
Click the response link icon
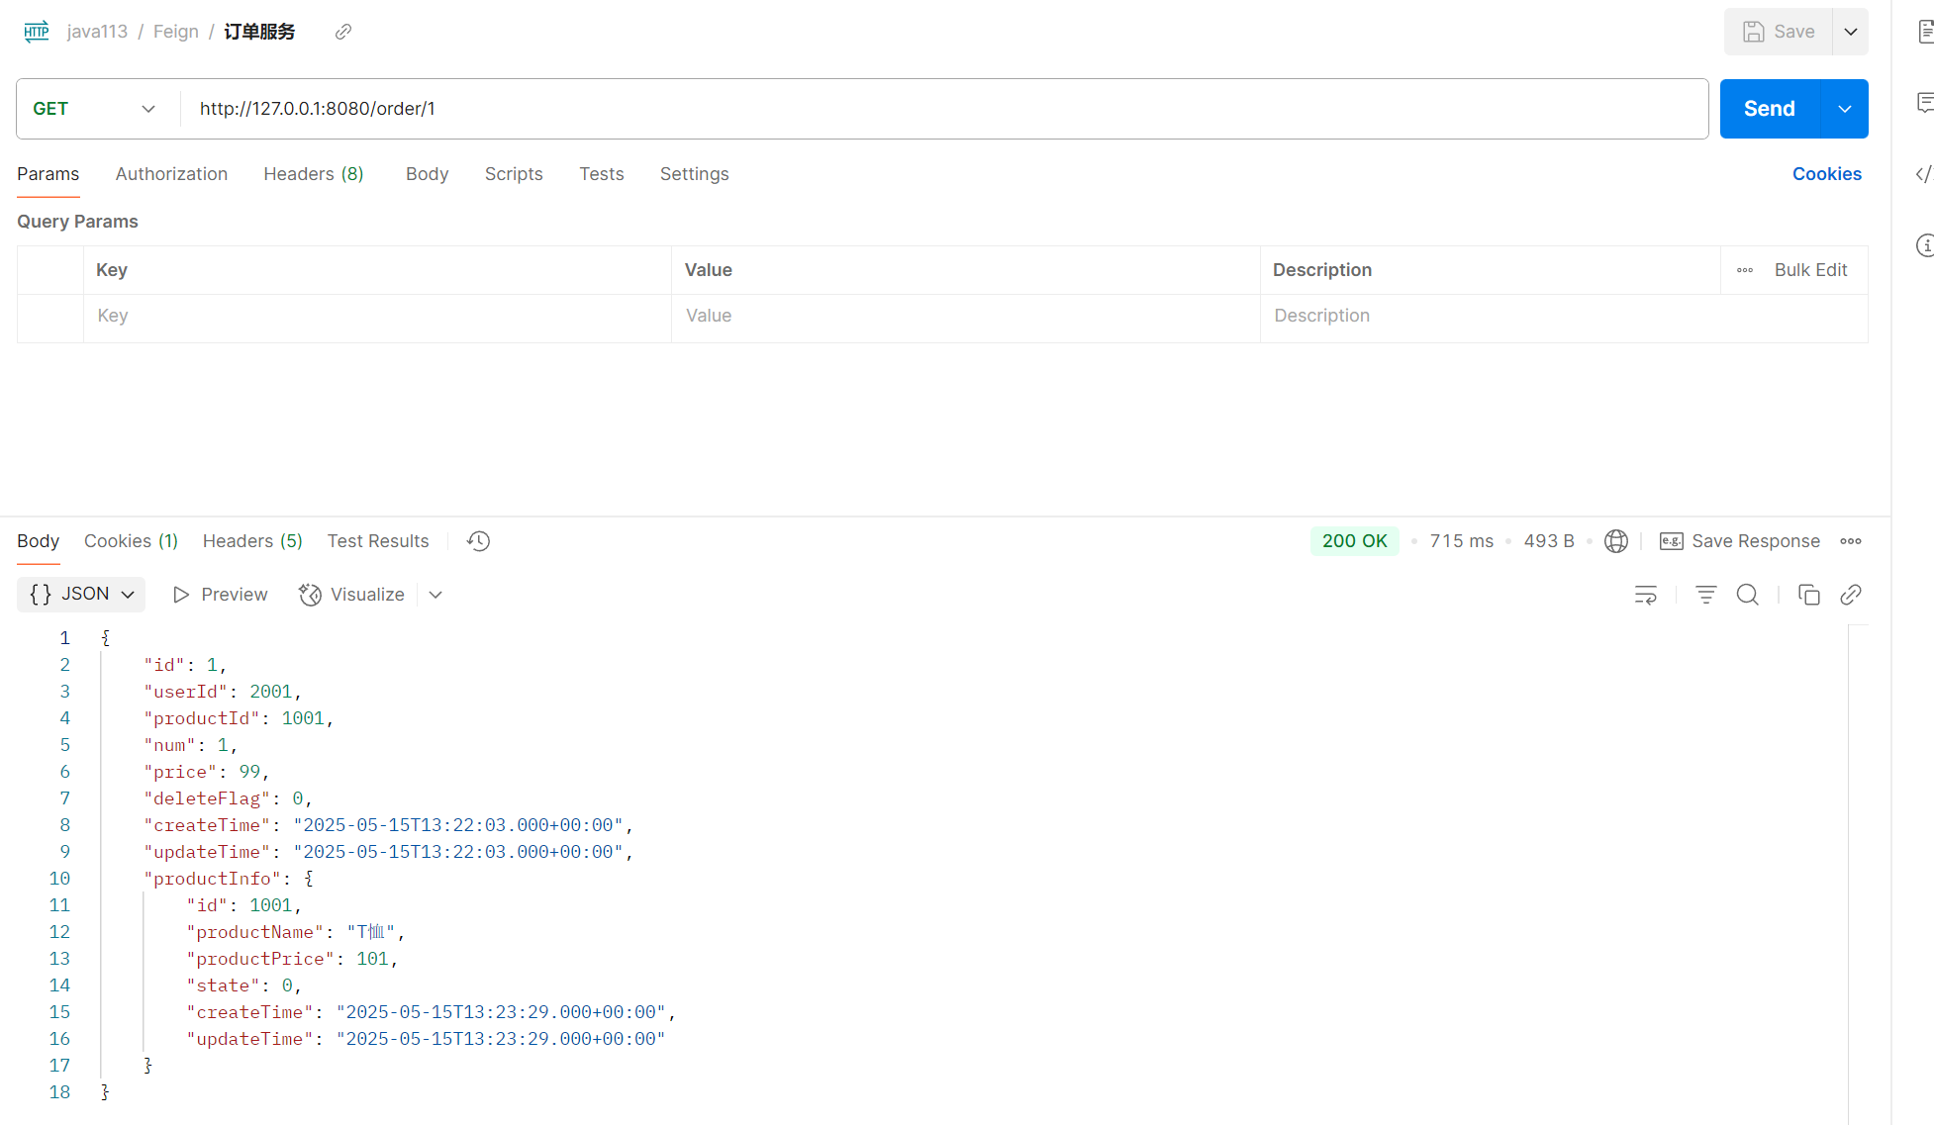click(x=1851, y=595)
